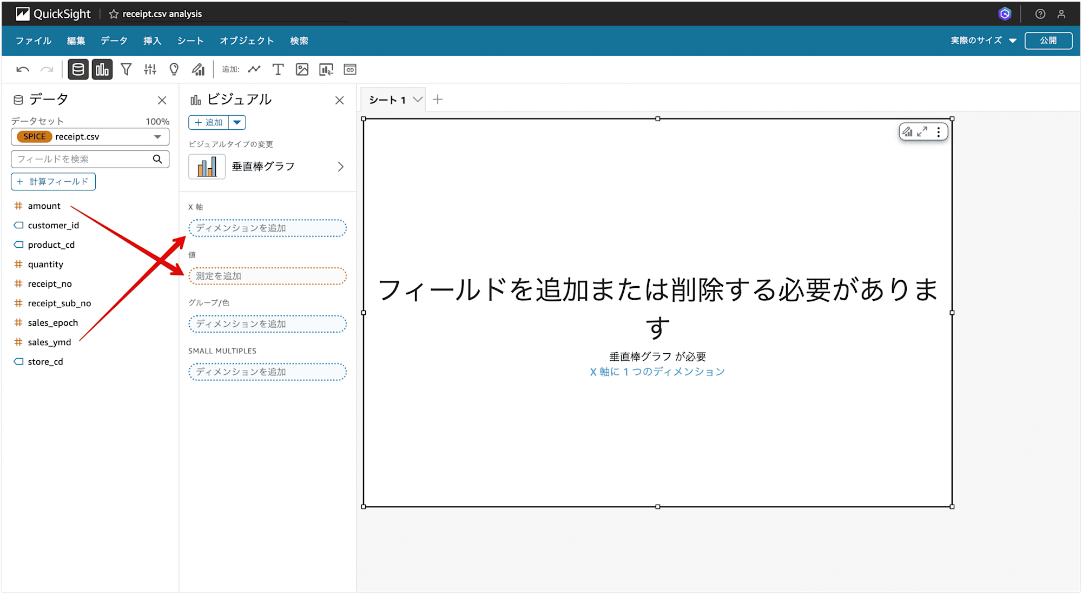Open the ファイル menu
Viewport: 1082px width, 594px height.
[x=34, y=41]
